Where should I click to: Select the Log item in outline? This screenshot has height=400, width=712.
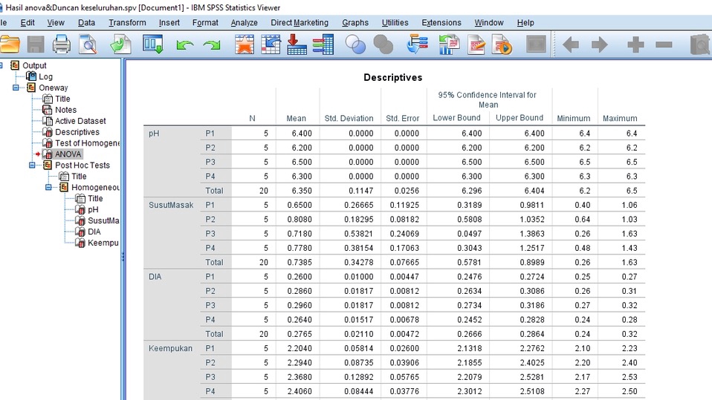click(x=45, y=76)
